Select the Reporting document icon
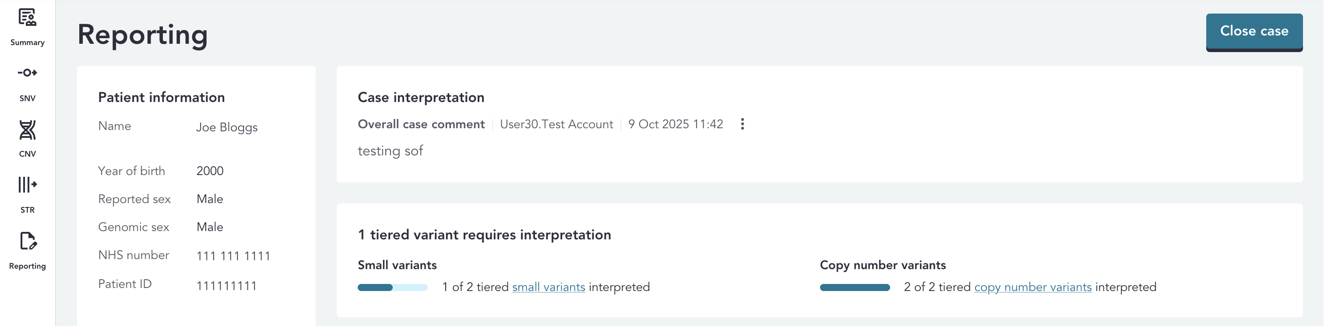Image resolution: width=1324 pixels, height=326 pixels. coord(27,241)
